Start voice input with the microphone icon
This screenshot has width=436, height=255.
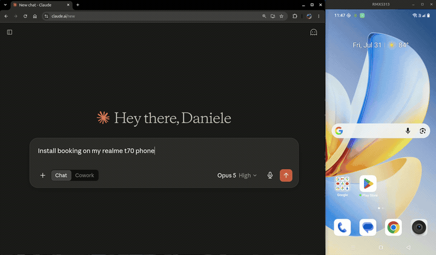(x=269, y=175)
